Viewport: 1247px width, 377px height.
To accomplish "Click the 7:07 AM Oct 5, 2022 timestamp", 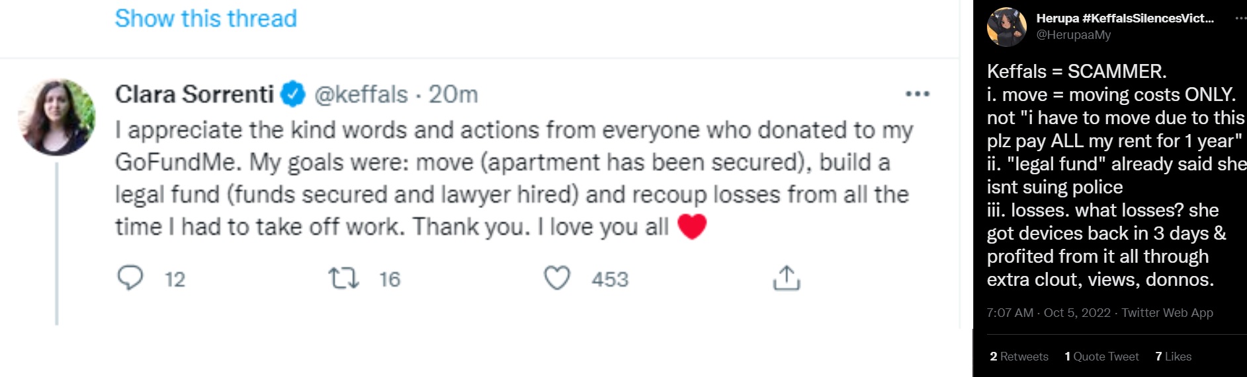I will point(1049,313).
